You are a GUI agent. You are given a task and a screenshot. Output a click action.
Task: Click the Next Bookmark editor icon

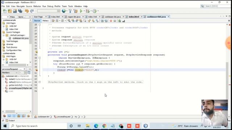tap(93, 21)
